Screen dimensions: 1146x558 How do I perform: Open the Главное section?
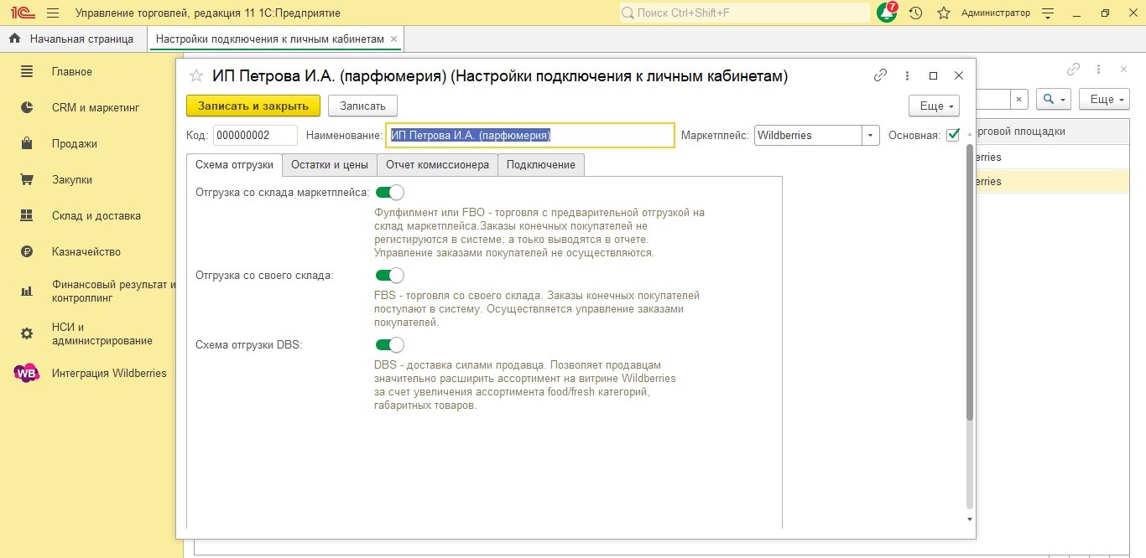point(71,72)
